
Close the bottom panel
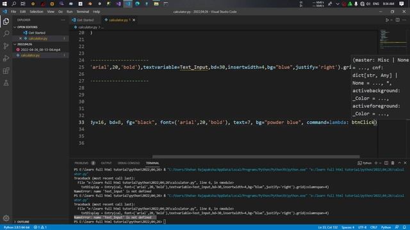click(x=406, y=163)
